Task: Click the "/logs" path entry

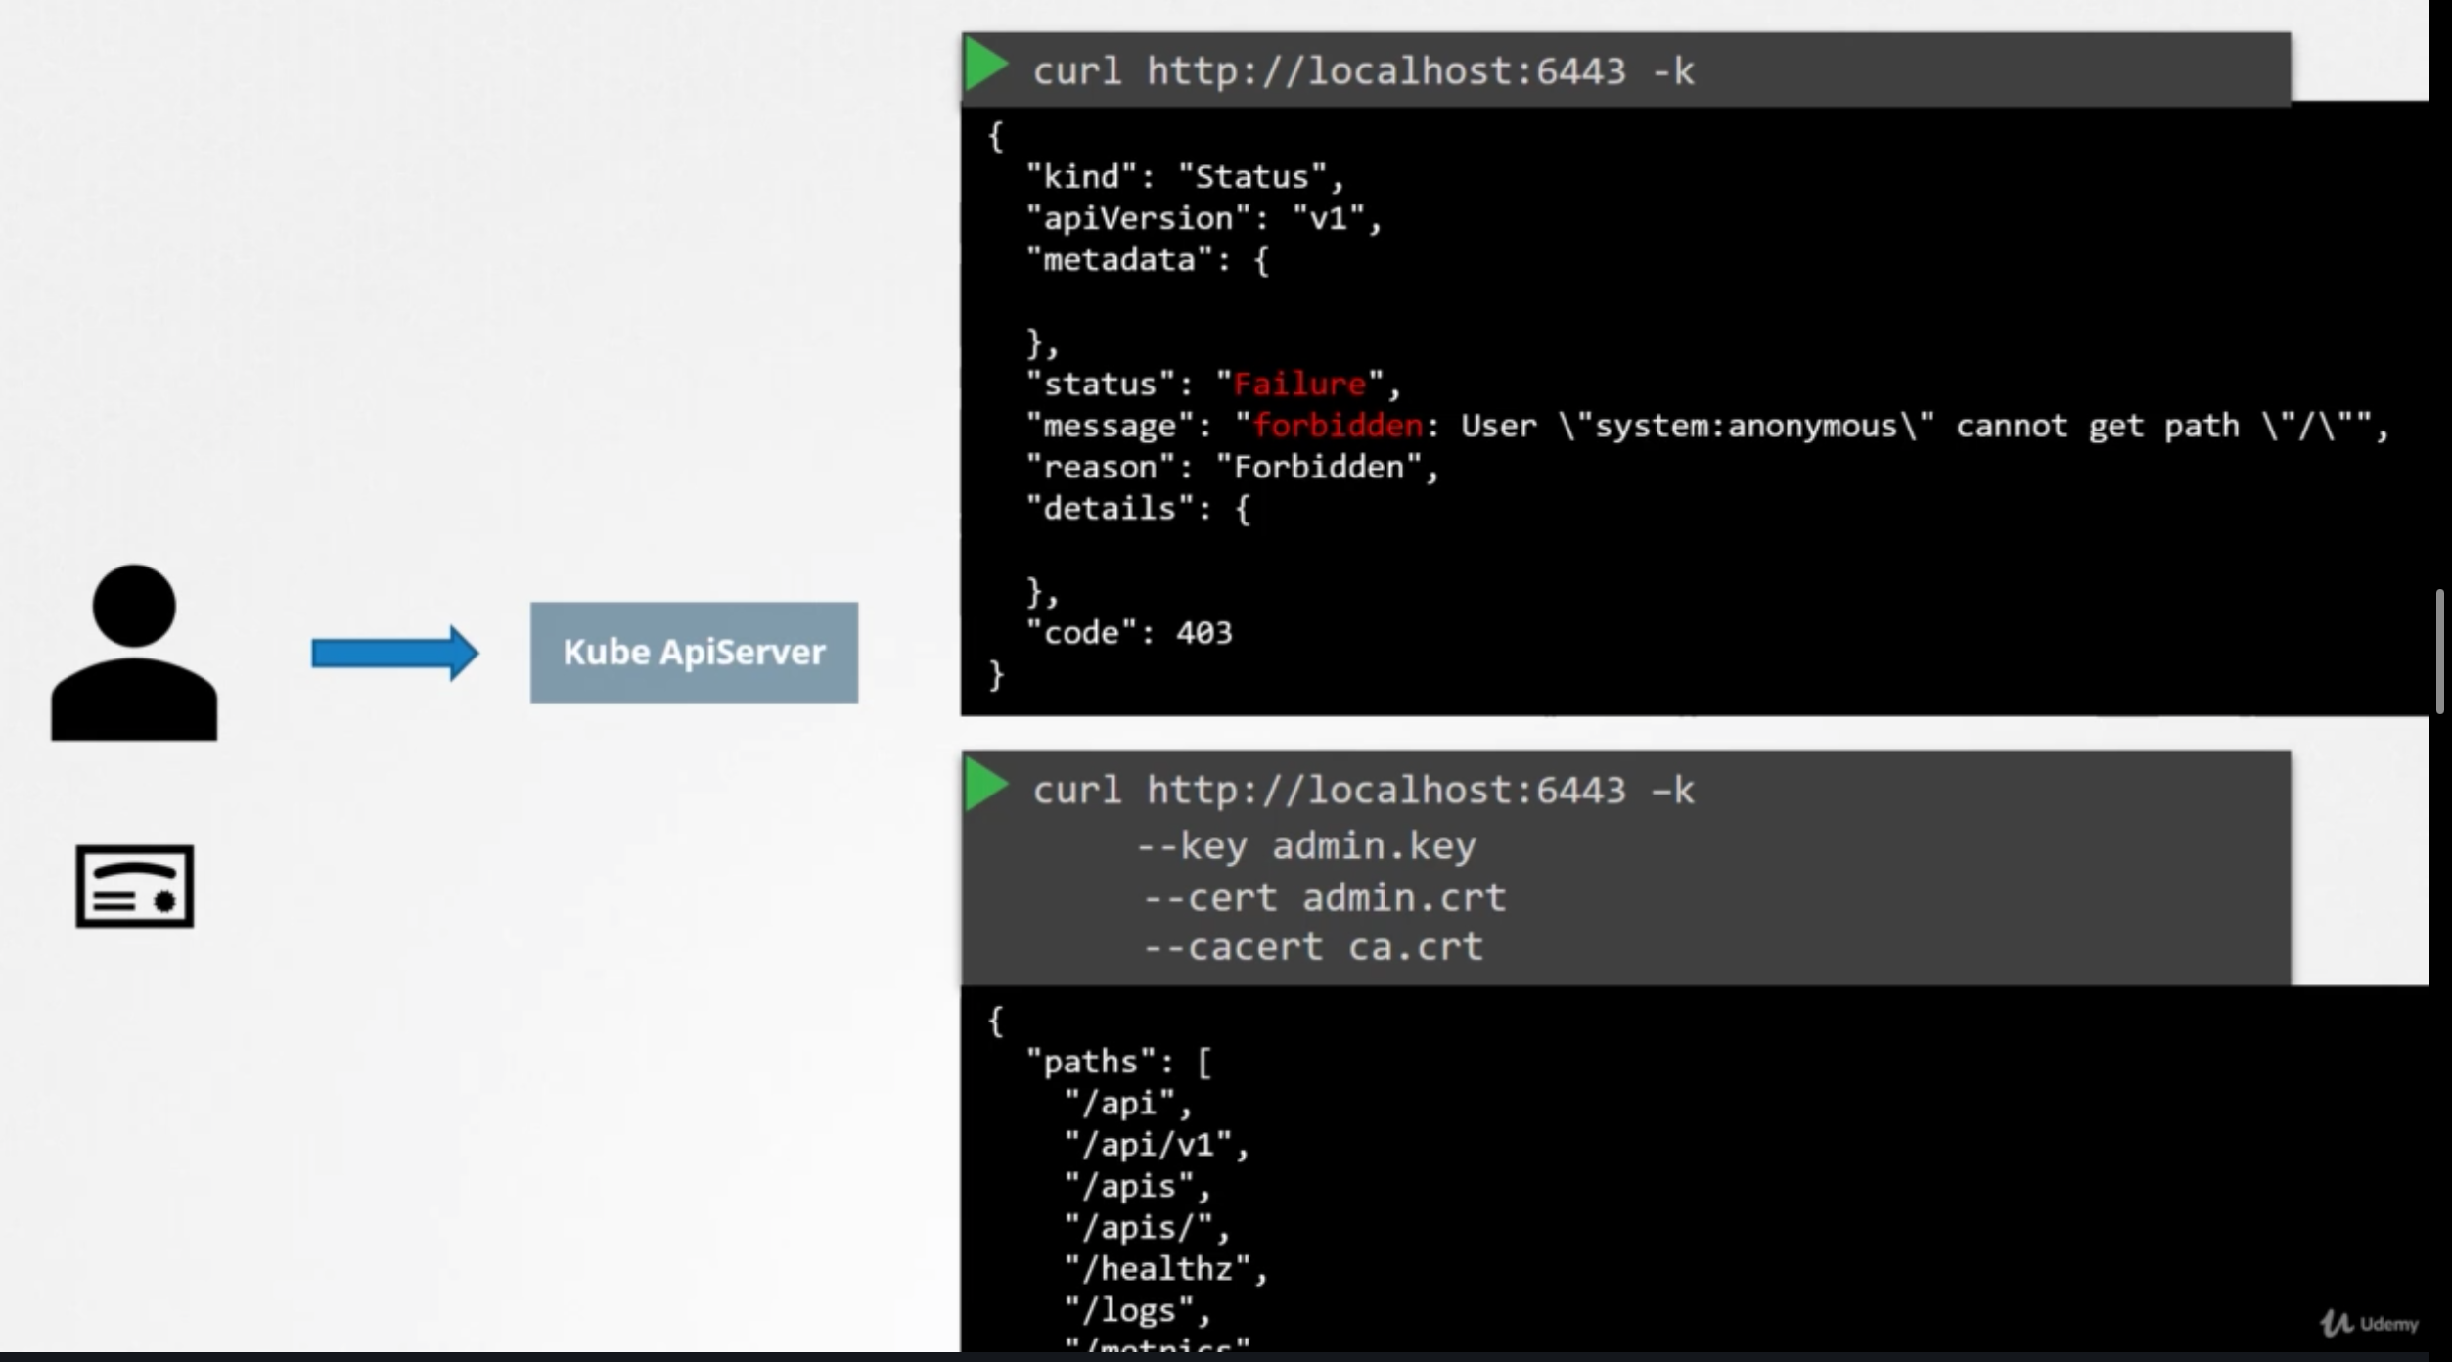Action: 1131,1309
